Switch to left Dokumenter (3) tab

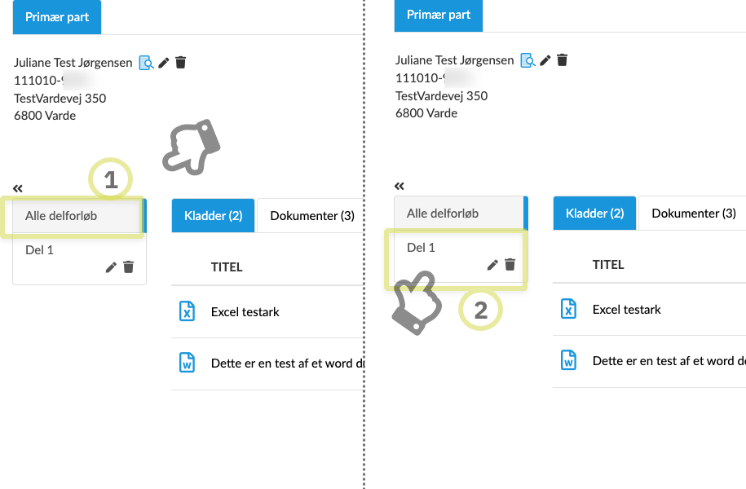click(312, 216)
